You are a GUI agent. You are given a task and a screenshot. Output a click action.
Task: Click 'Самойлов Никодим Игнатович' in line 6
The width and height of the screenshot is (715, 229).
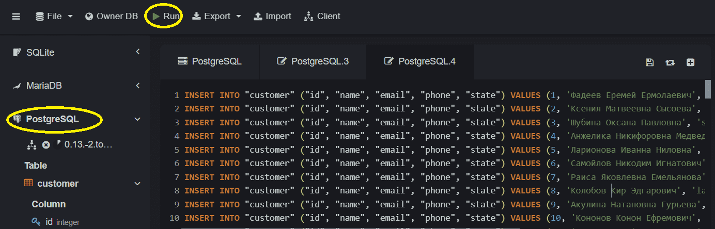pyautogui.click(x=635, y=163)
